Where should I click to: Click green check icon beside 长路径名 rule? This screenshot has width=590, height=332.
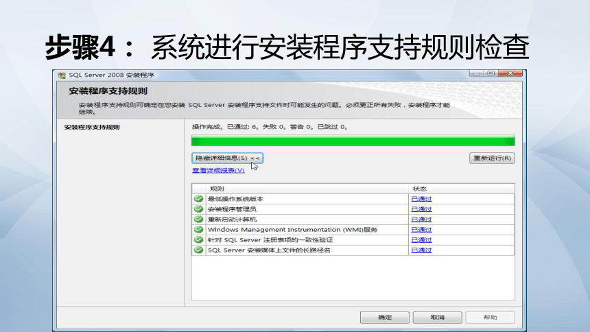(x=199, y=250)
